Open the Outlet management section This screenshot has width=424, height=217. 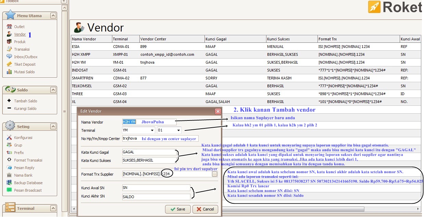pyautogui.click(x=18, y=26)
